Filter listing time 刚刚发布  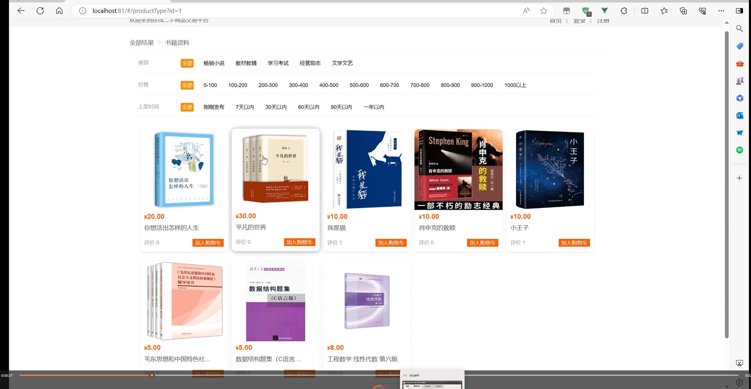(x=214, y=107)
